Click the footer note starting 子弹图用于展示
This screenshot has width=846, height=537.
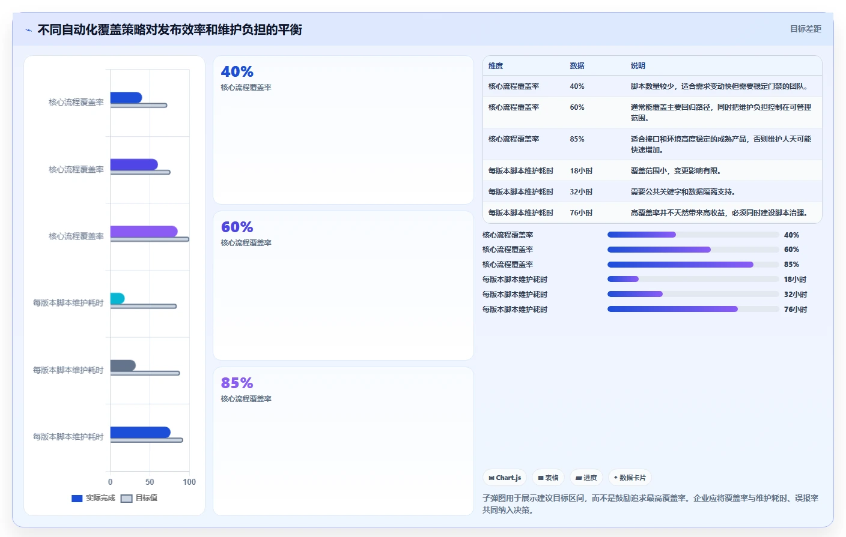point(651,504)
